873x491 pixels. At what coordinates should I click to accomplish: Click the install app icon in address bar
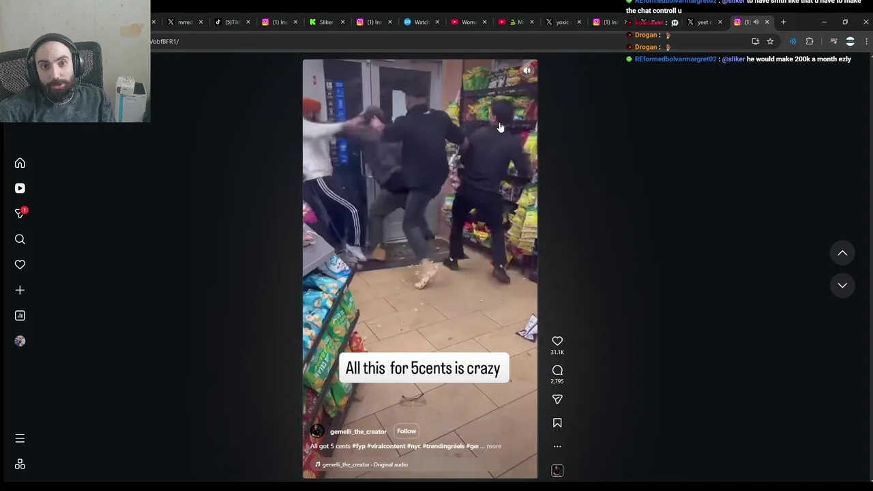(755, 42)
